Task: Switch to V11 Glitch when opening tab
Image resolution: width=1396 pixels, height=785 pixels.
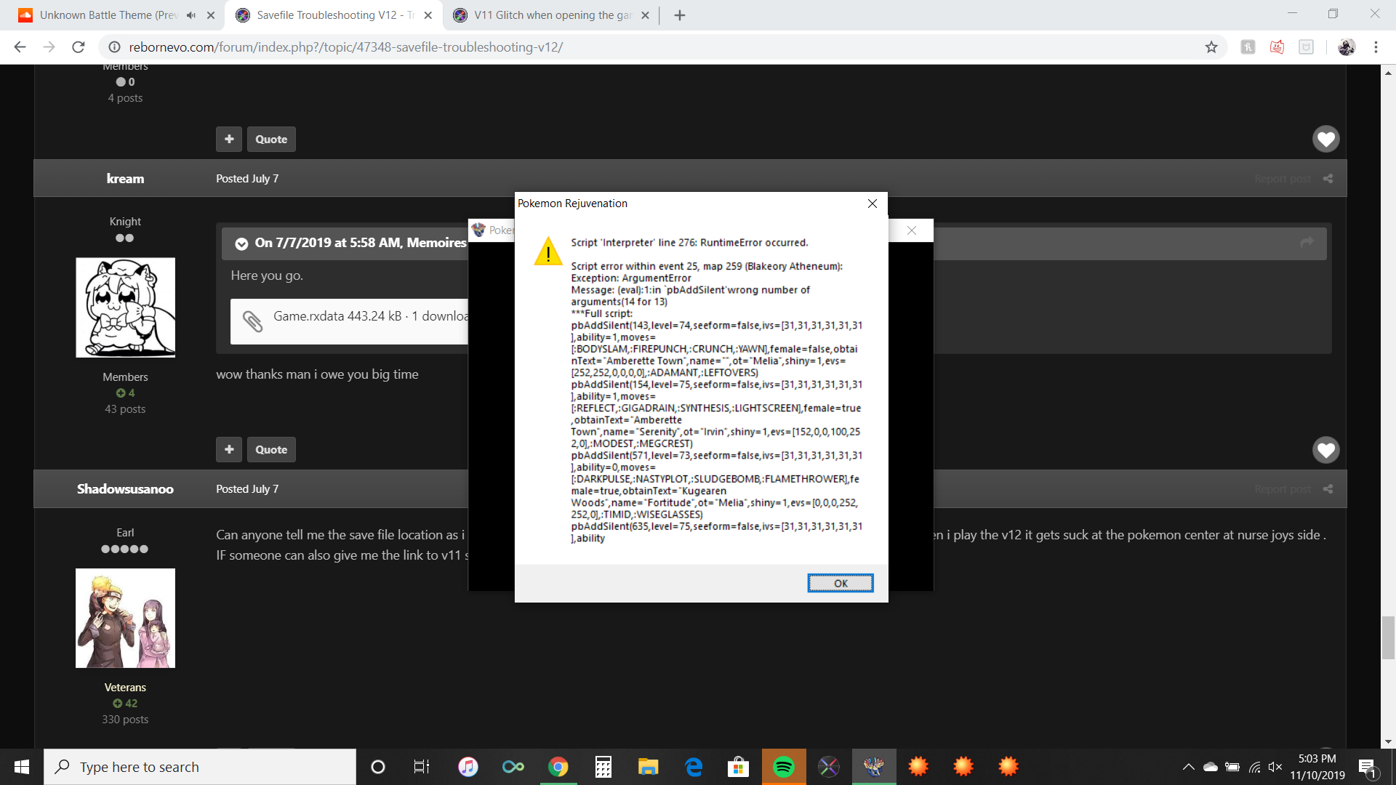Action: pos(553,15)
